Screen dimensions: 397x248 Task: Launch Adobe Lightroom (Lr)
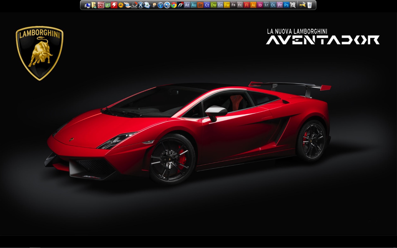point(266,5)
